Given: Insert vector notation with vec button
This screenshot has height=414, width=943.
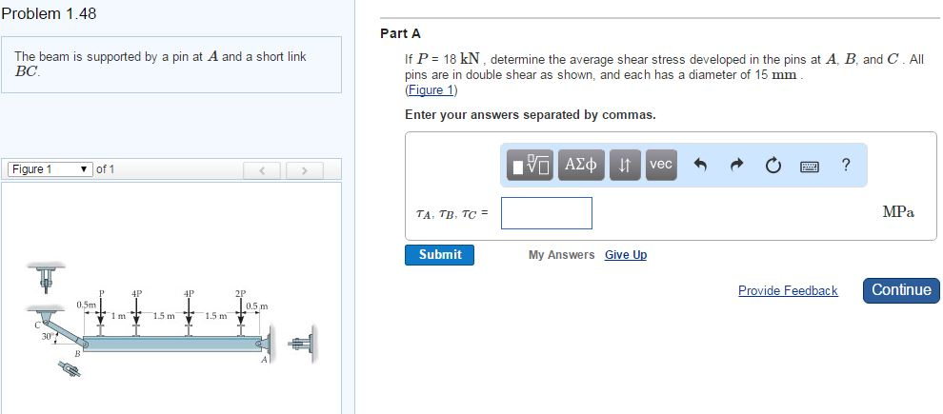Looking at the screenshot, I should [661, 165].
